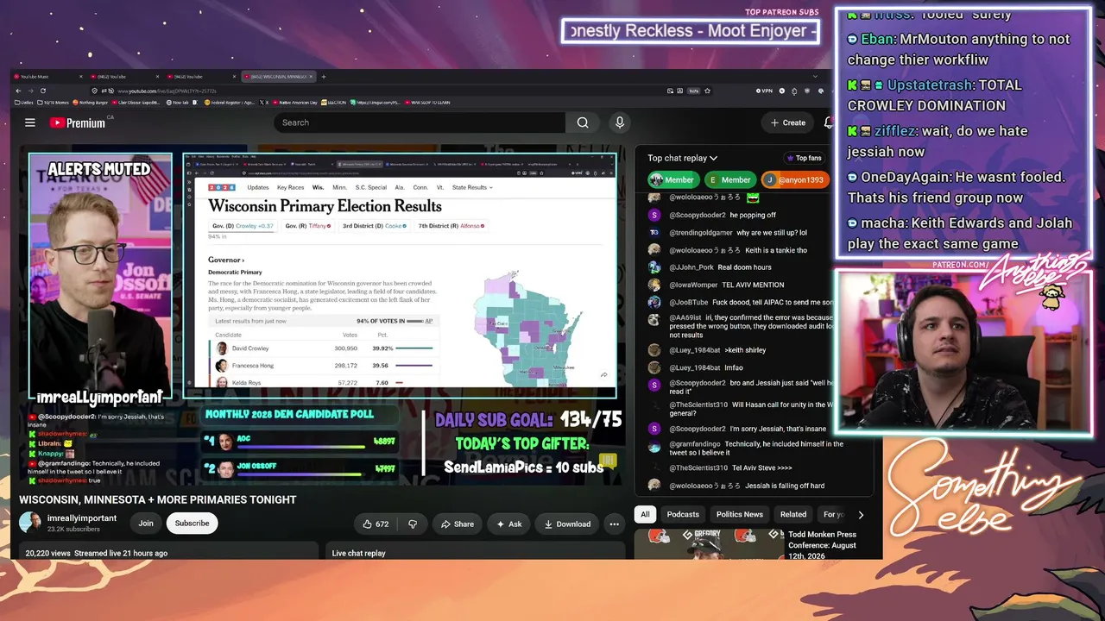This screenshot has width=1105, height=621.
Task: Click the main video player
Action: [x=321, y=316]
